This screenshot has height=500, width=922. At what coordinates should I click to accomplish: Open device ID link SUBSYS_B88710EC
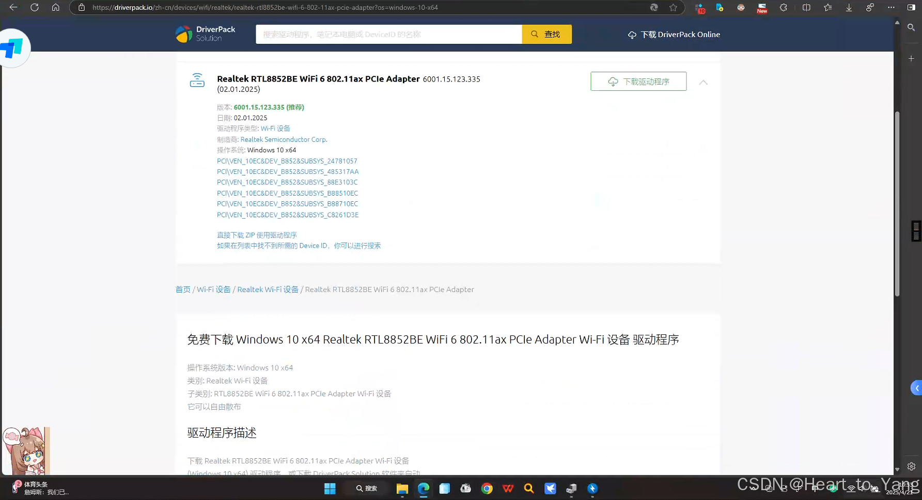coord(287,204)
